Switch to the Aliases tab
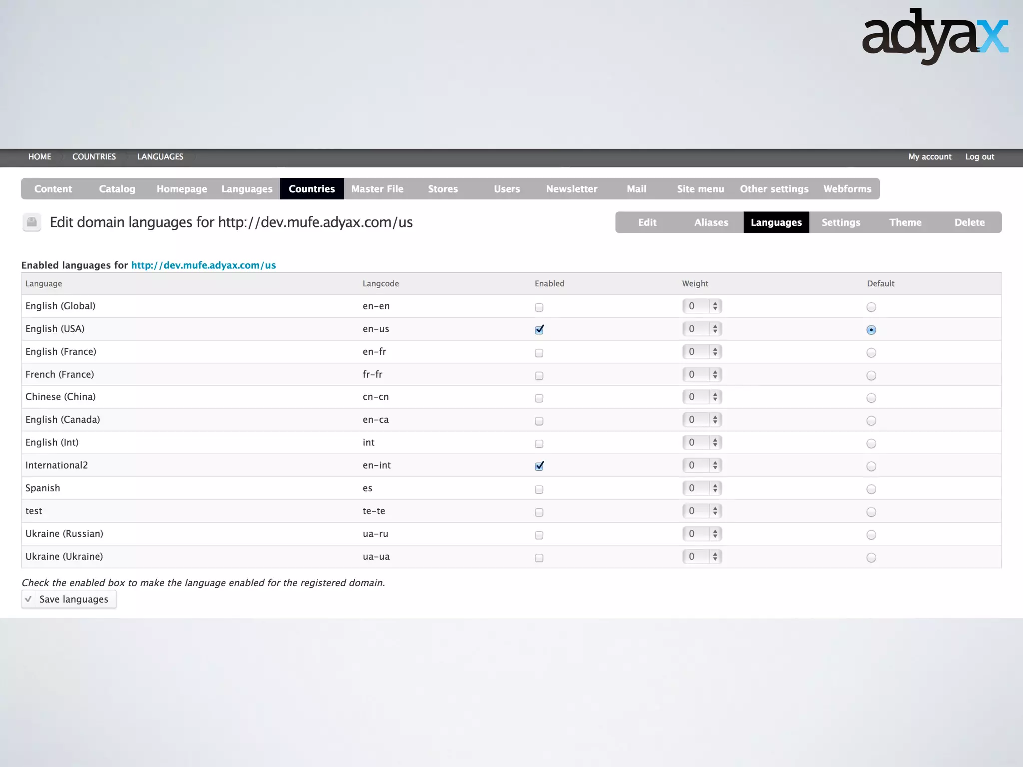This screenshot has width=1023, height=767. (711, 222)
